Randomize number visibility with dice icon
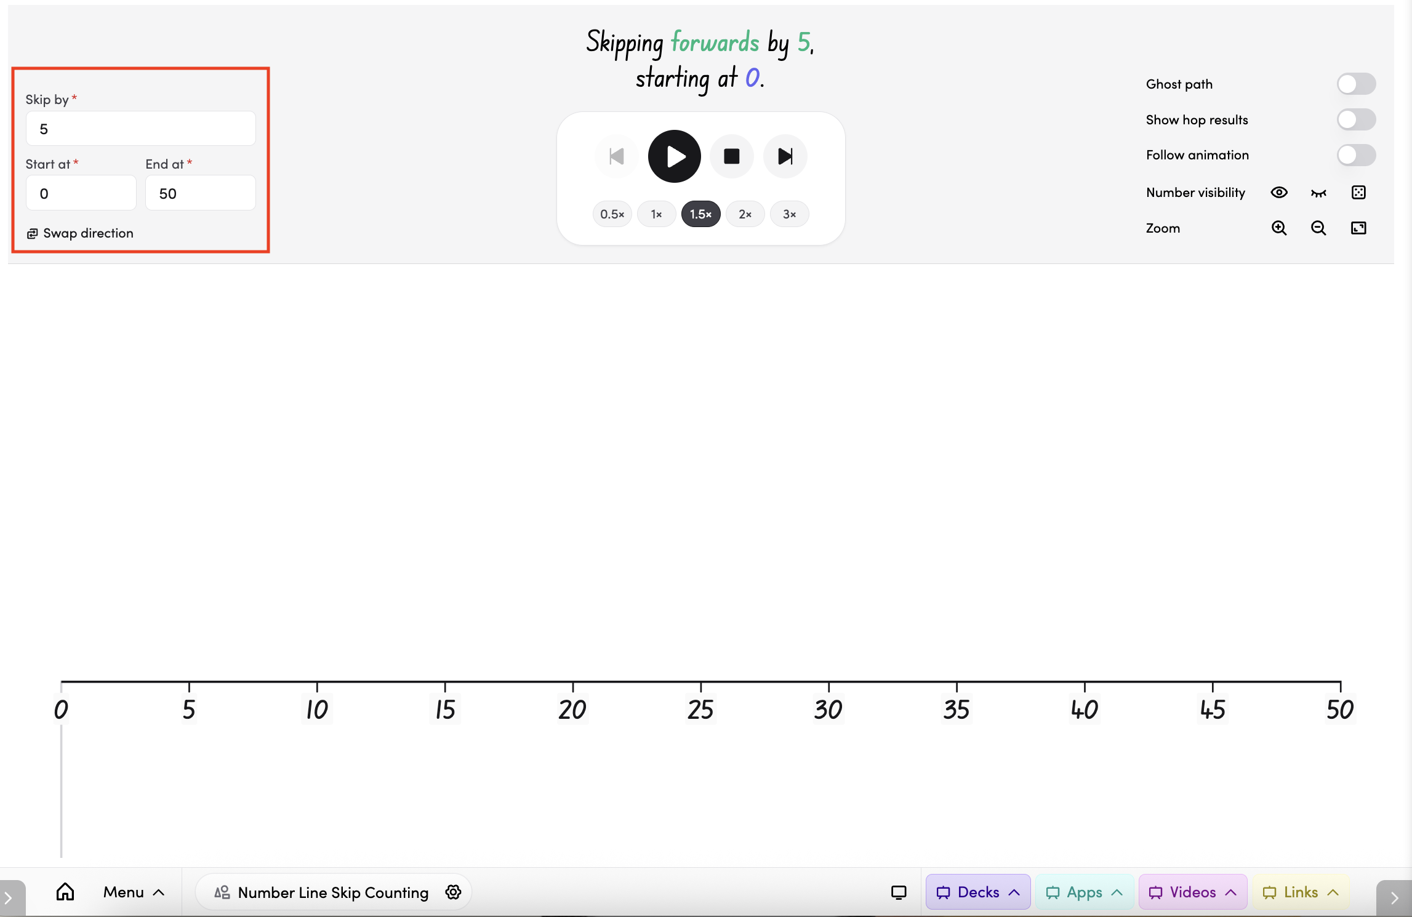Image resolution: width=1412 pixels, height=917 pixels. click(1358, 193)
